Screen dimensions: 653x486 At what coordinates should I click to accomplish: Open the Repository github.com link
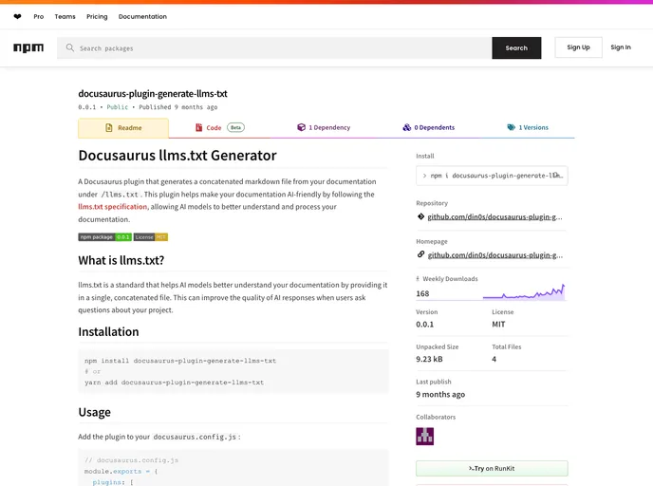point(494,216)
